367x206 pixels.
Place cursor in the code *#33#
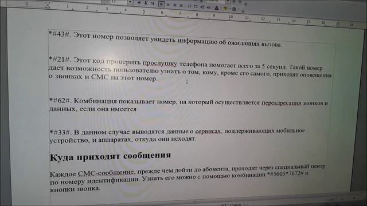click(60, 132)
